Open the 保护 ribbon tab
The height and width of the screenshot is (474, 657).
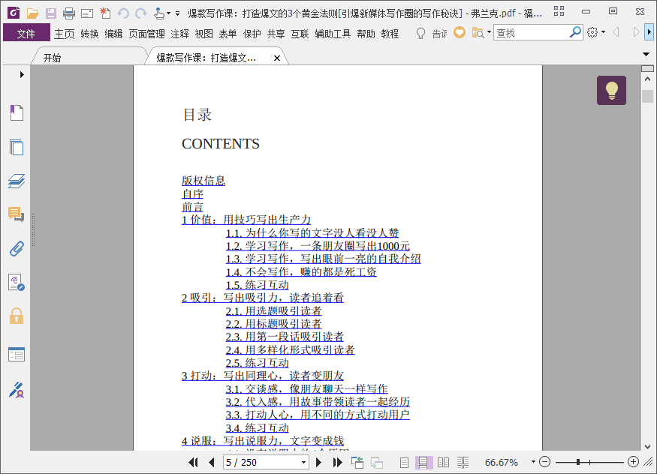(x=252, y=34)
